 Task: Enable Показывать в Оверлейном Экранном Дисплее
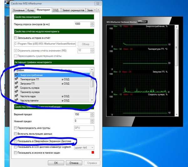[15, 141]
